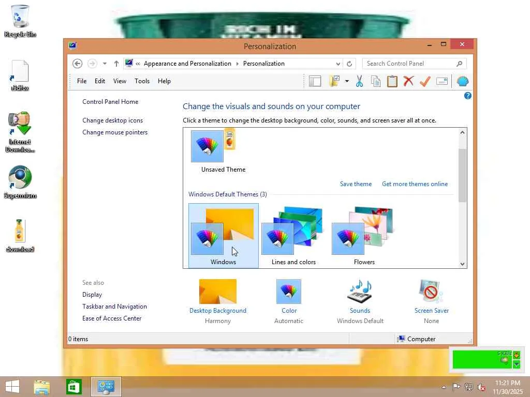Open Windows Store from taskbar
The image size is (530, 397).
(73, 387)
